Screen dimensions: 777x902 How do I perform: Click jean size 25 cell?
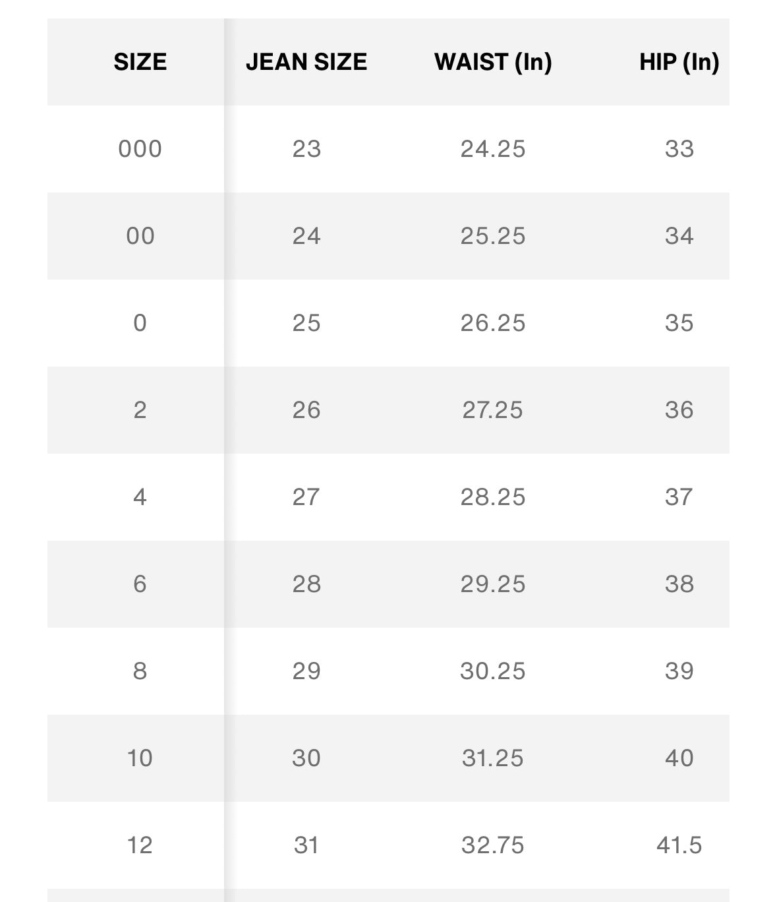306,323
